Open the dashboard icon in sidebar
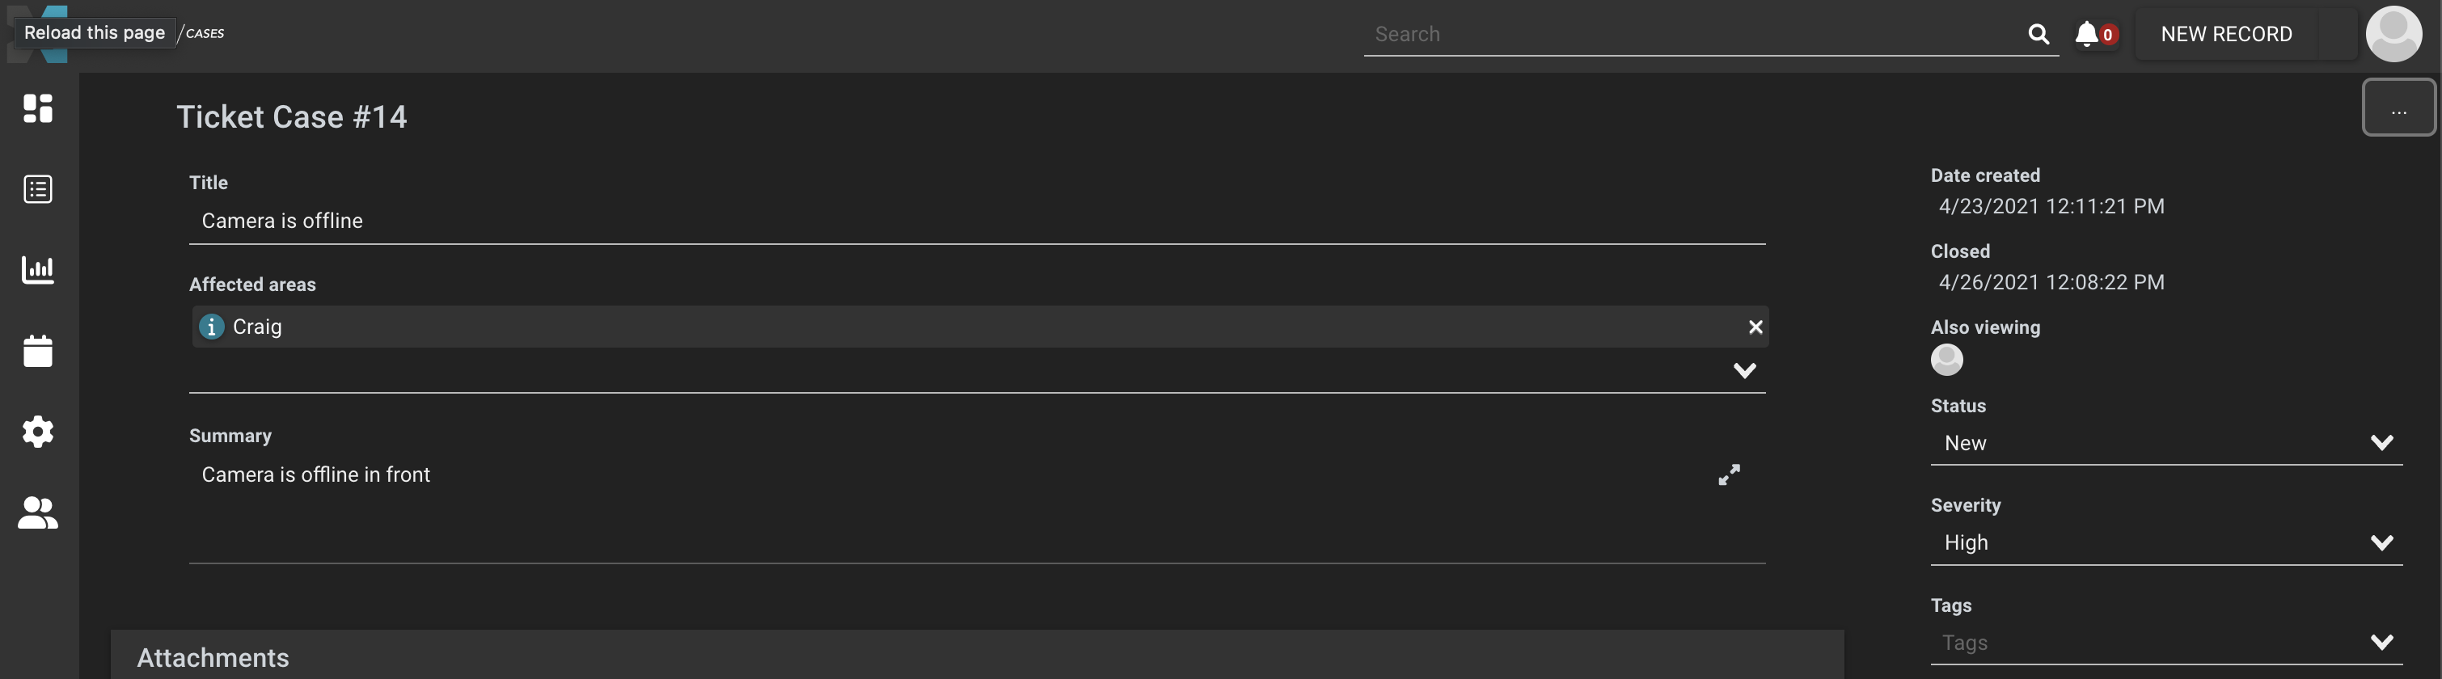Screen dimensions: 2442x679 (38, 108)
